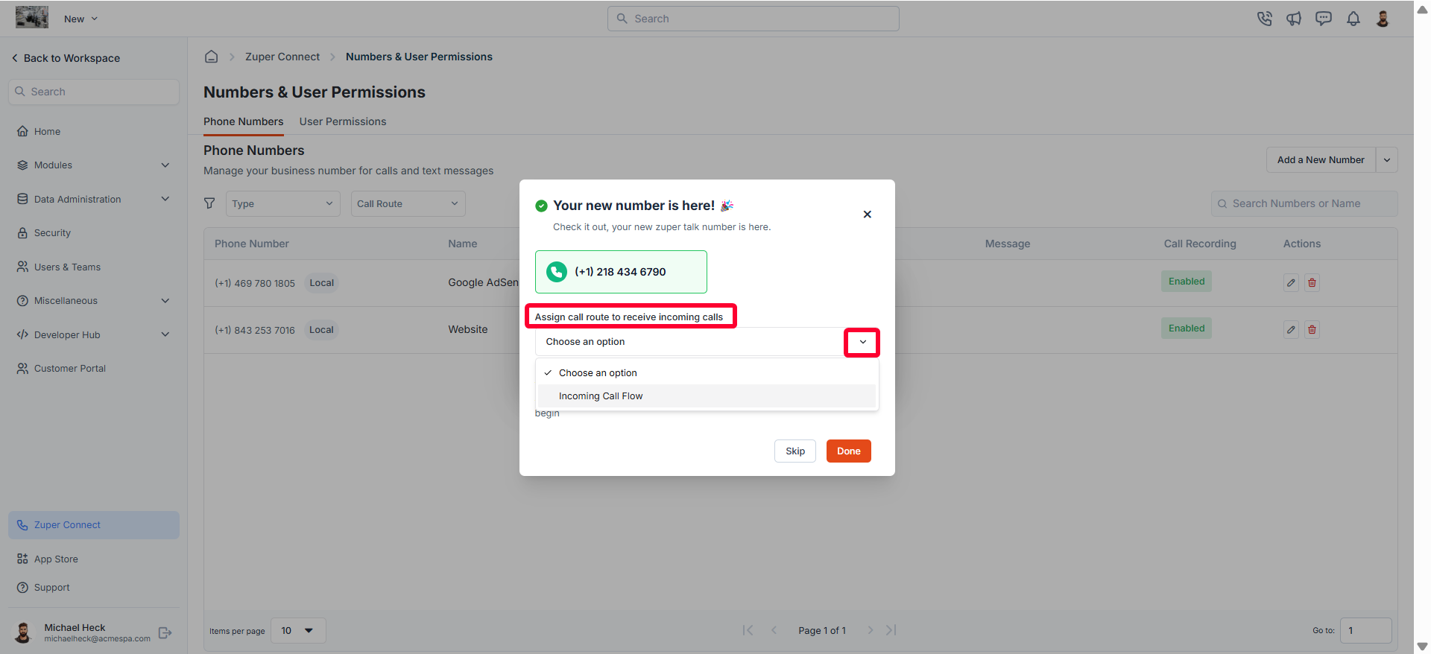Click the Phone Number column header

coord(252,244)
